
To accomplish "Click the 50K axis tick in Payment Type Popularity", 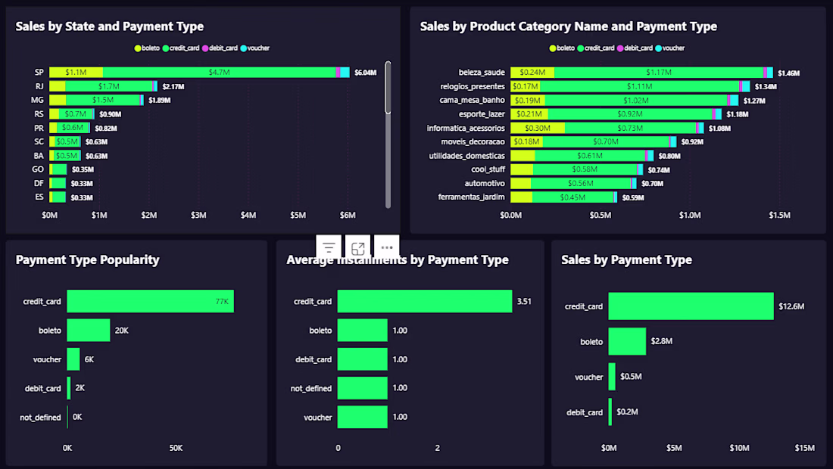I will click(176, 448).
